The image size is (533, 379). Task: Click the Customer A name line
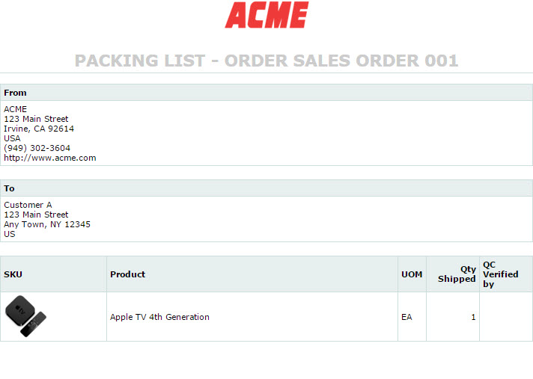point(28,205)
